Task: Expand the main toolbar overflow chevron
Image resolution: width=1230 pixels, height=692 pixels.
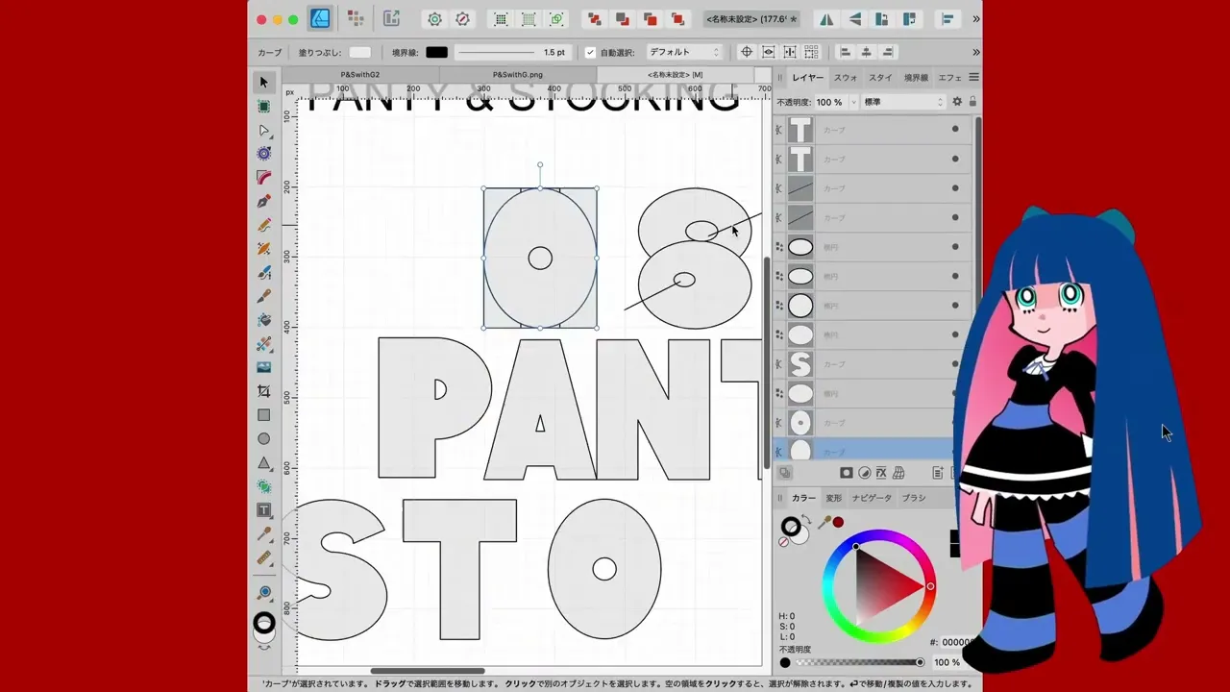Action: pyautogui.click(x=976, y=18)
